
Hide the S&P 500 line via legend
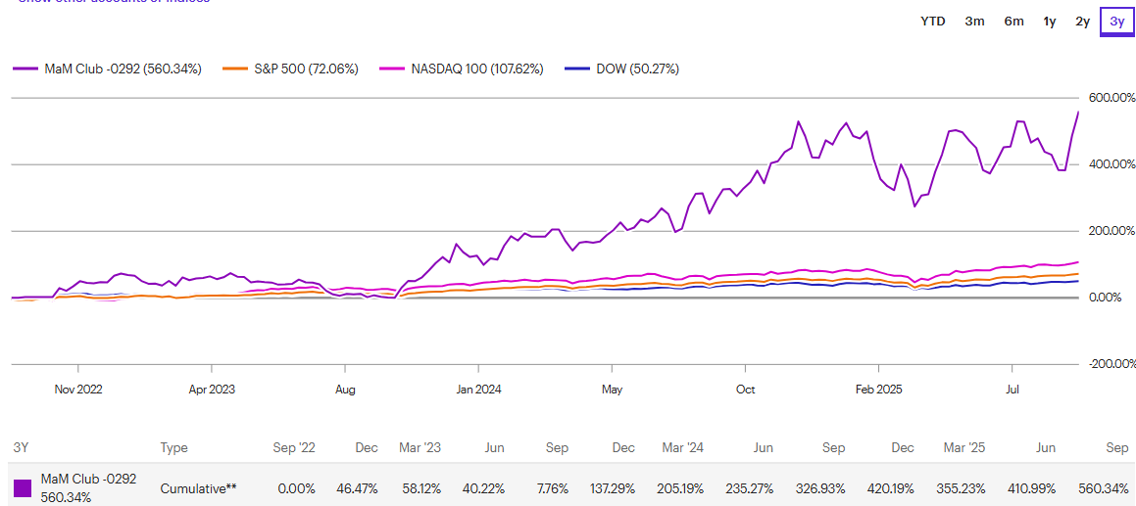tap(291, 69)
